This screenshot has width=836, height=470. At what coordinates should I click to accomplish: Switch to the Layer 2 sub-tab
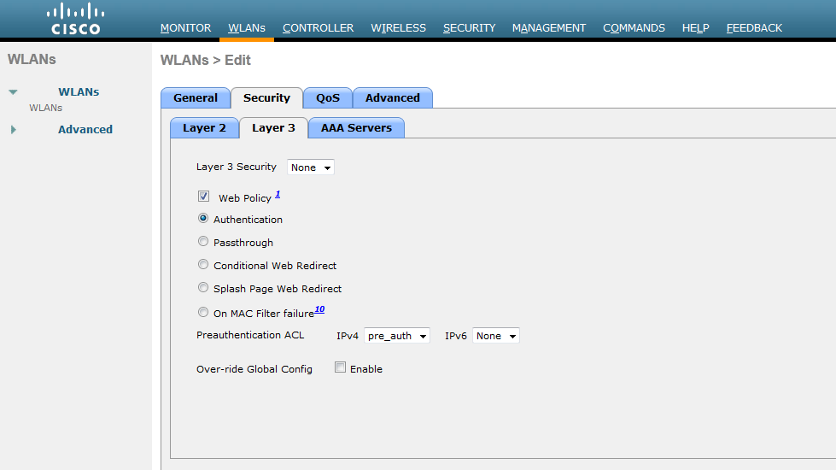point(204,128)
